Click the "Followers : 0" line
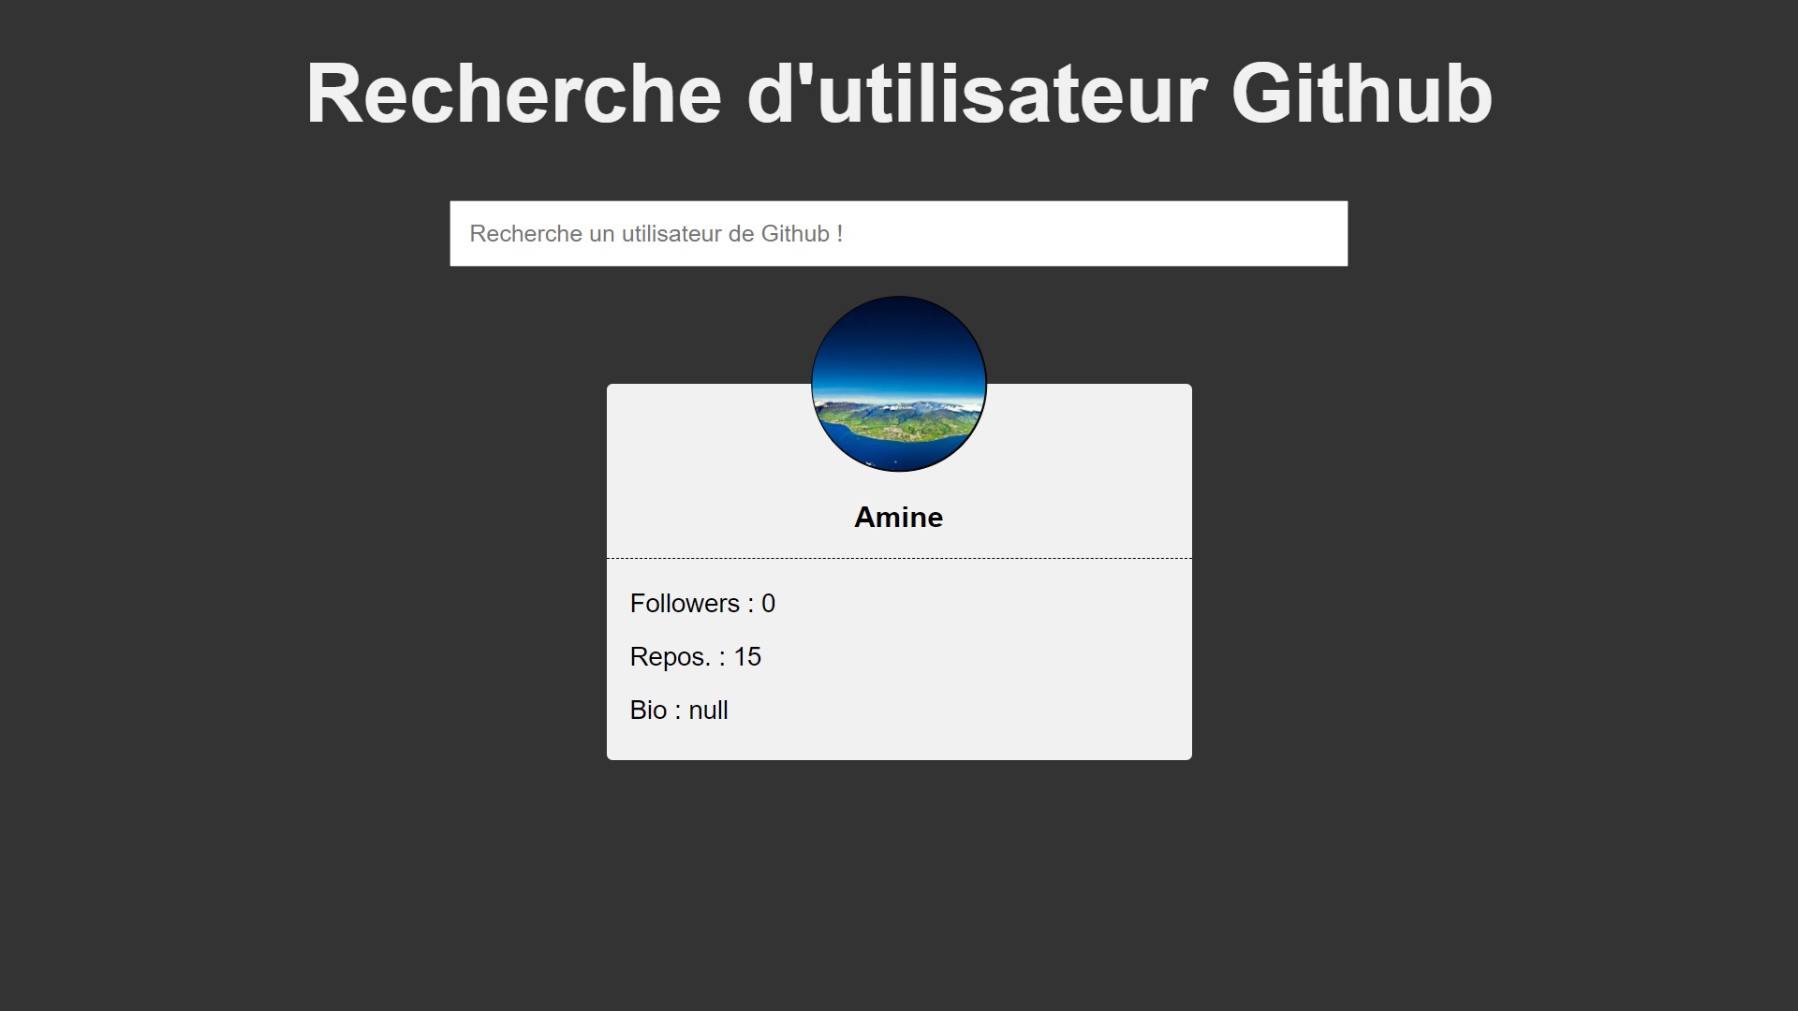Image resolution: width=1798 pixels, height=1011 pixels. pyautogui.click(x=702, y=604)
